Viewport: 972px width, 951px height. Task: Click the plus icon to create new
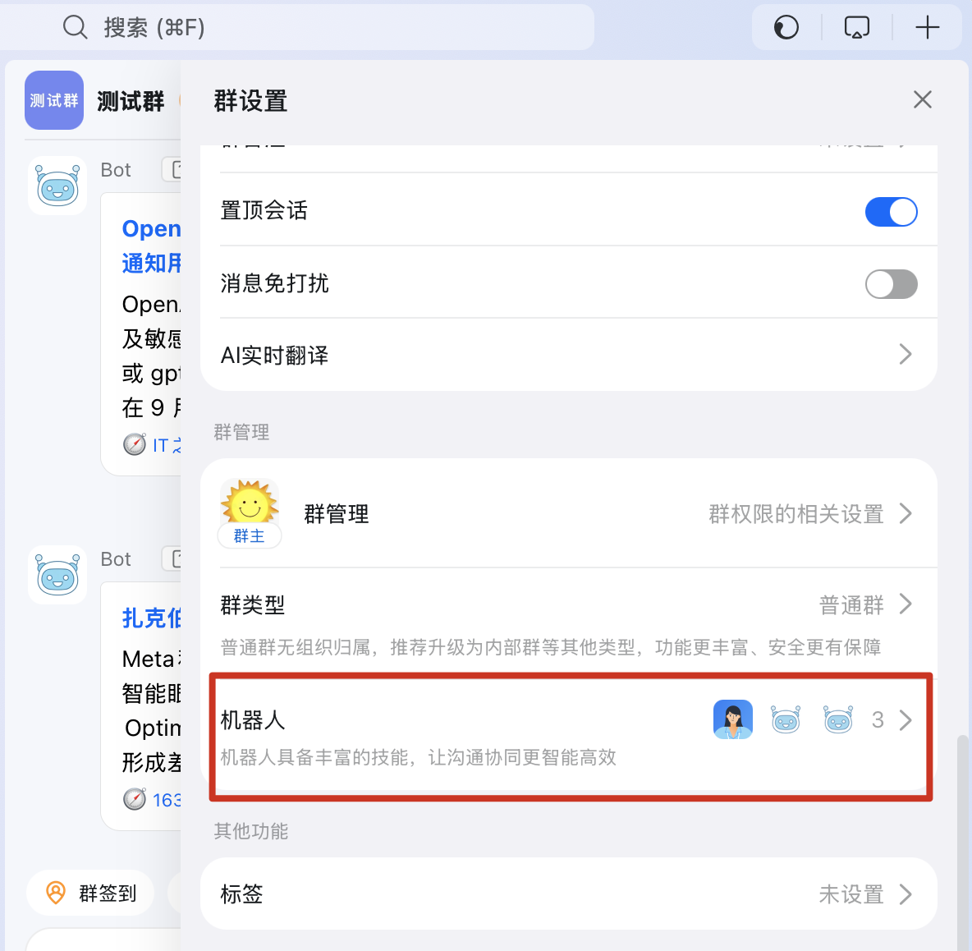[x=928, y=27]
